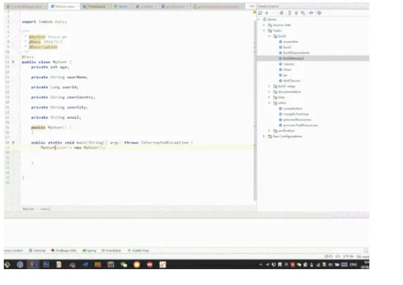403x285 pixels.
Task: Select the jar Gradle task
Action: (x=285, y=75)
